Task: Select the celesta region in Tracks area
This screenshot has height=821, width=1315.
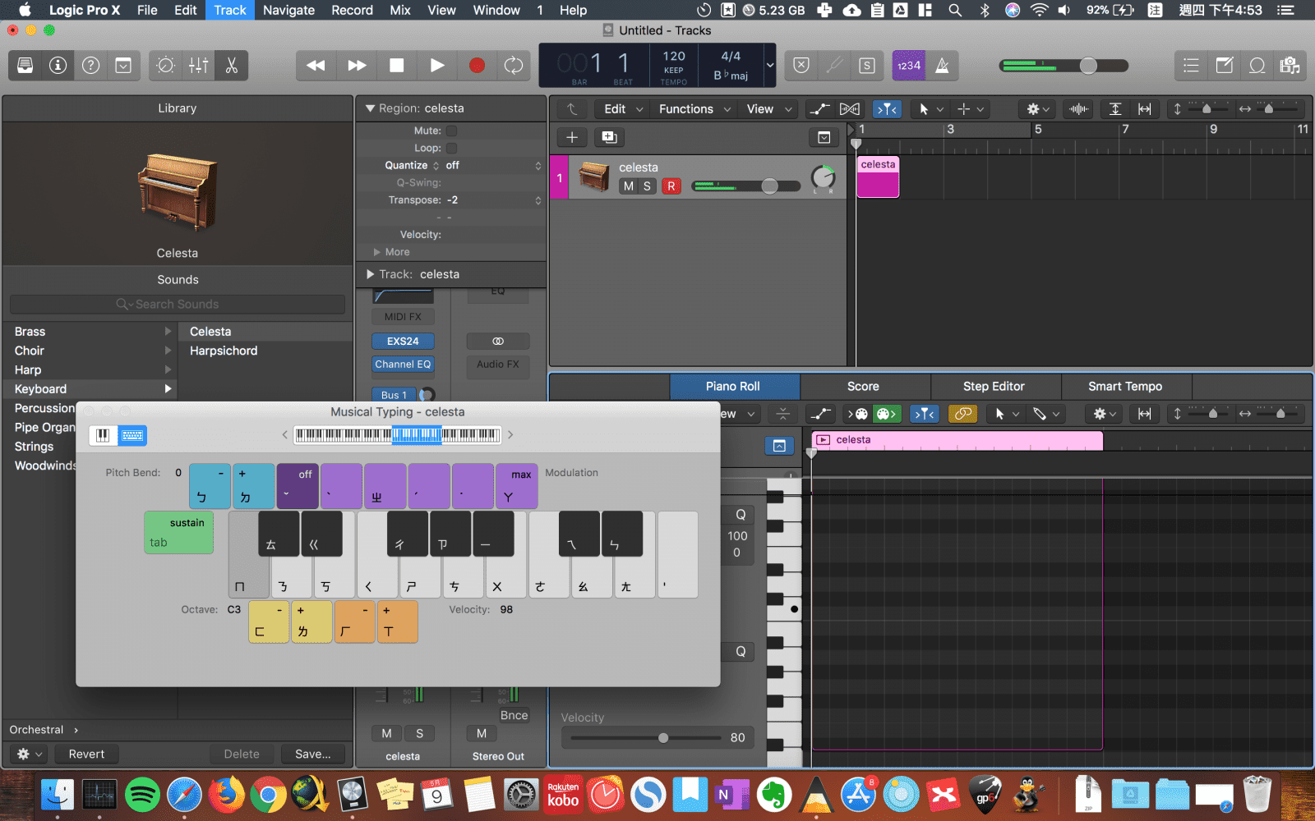Action: 878,177
